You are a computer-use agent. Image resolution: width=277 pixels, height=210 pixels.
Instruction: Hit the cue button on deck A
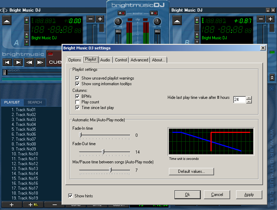point(54,59)
